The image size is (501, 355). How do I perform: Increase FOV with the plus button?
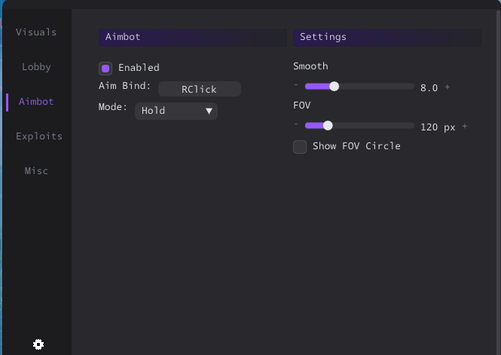465,127
